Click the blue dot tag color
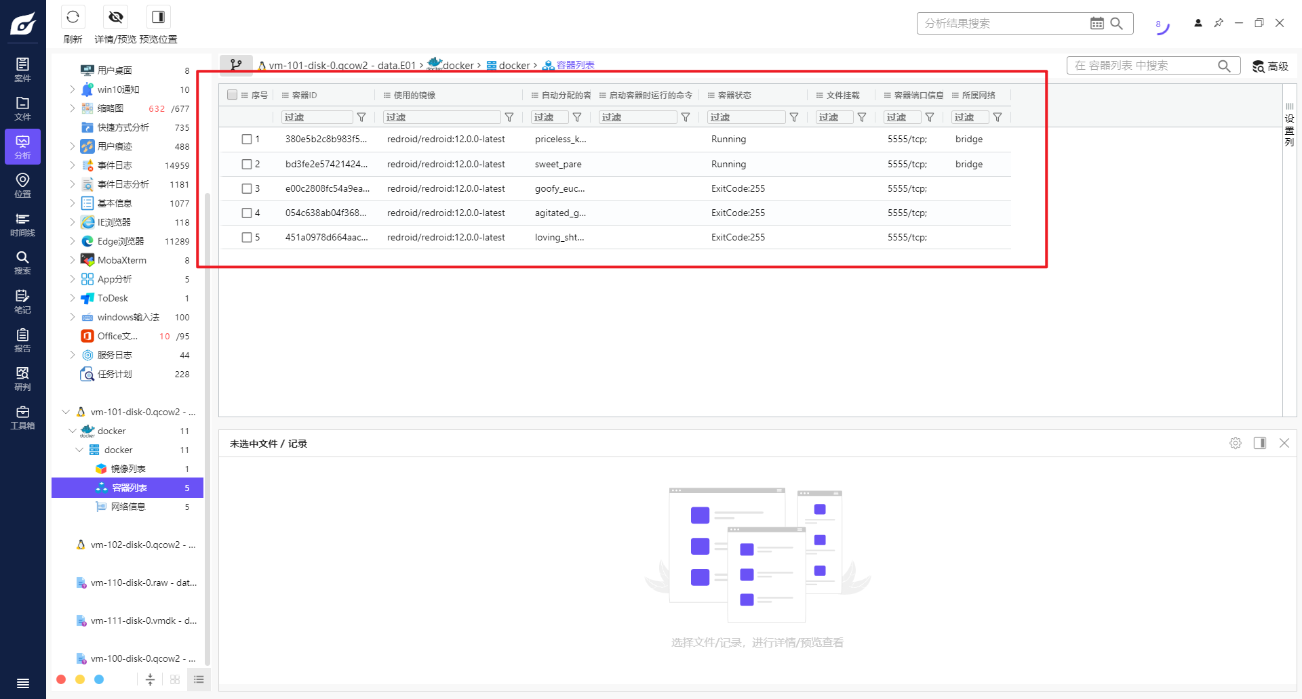The height and width of the screenshot is (699, 1302). tap(99, 679)
